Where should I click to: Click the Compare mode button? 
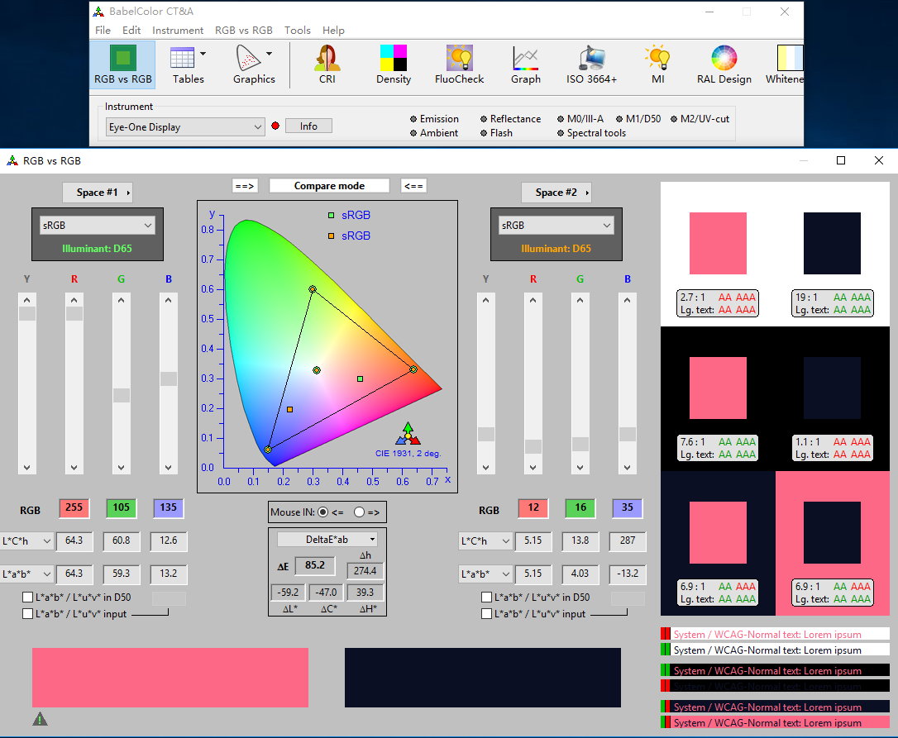tap(329, 186)
